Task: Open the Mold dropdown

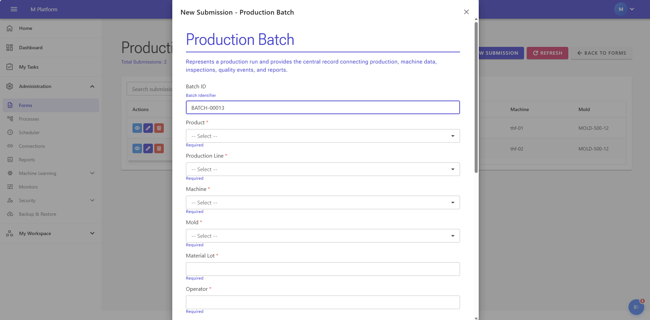Action: tap(323, 236)
